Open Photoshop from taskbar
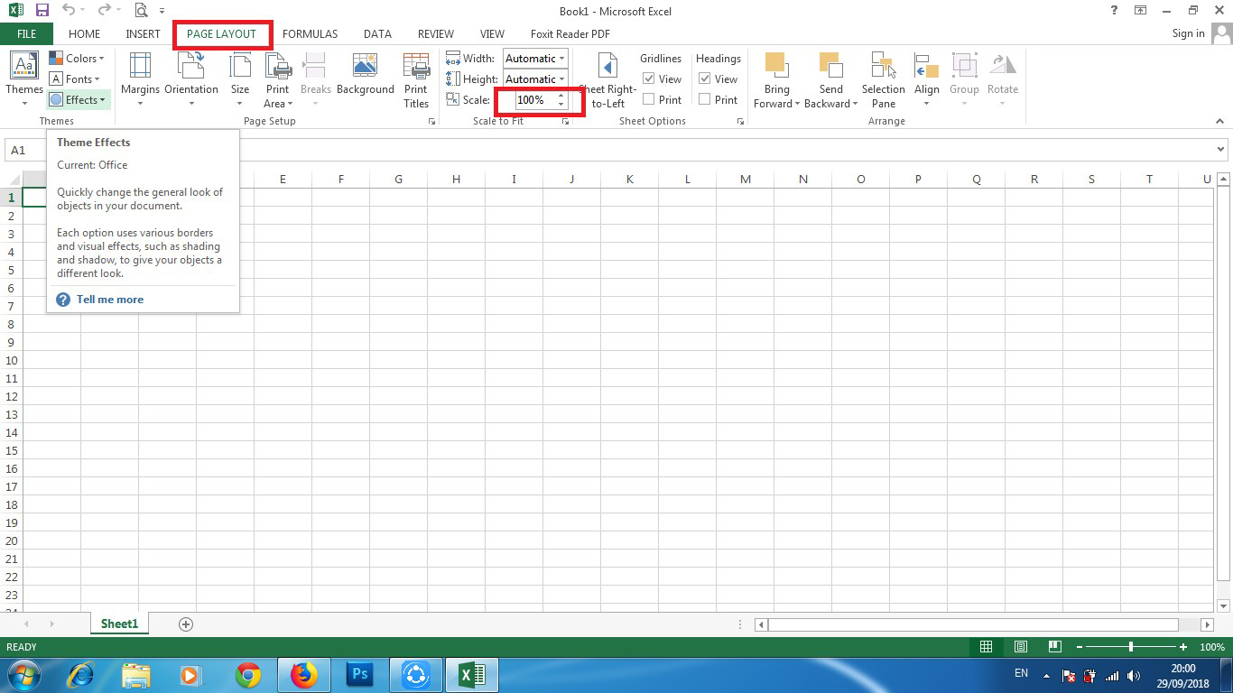Viewport: 1233px width, 693px height. point(360,675)
